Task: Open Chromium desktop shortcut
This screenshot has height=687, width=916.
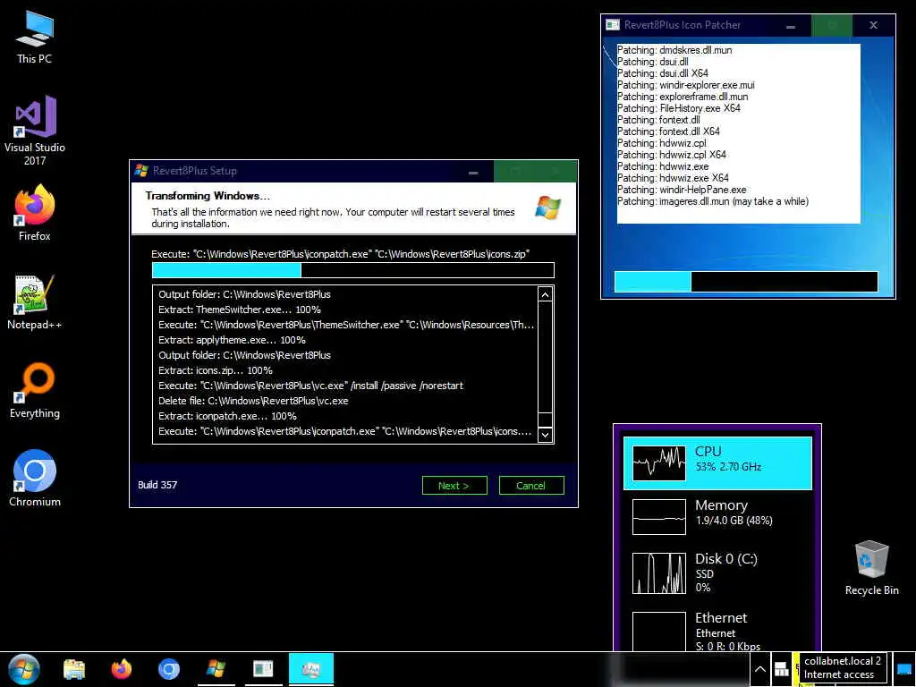Action: coord(35,479)
